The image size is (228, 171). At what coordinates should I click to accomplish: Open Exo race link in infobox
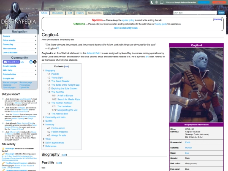pos(187,153)
